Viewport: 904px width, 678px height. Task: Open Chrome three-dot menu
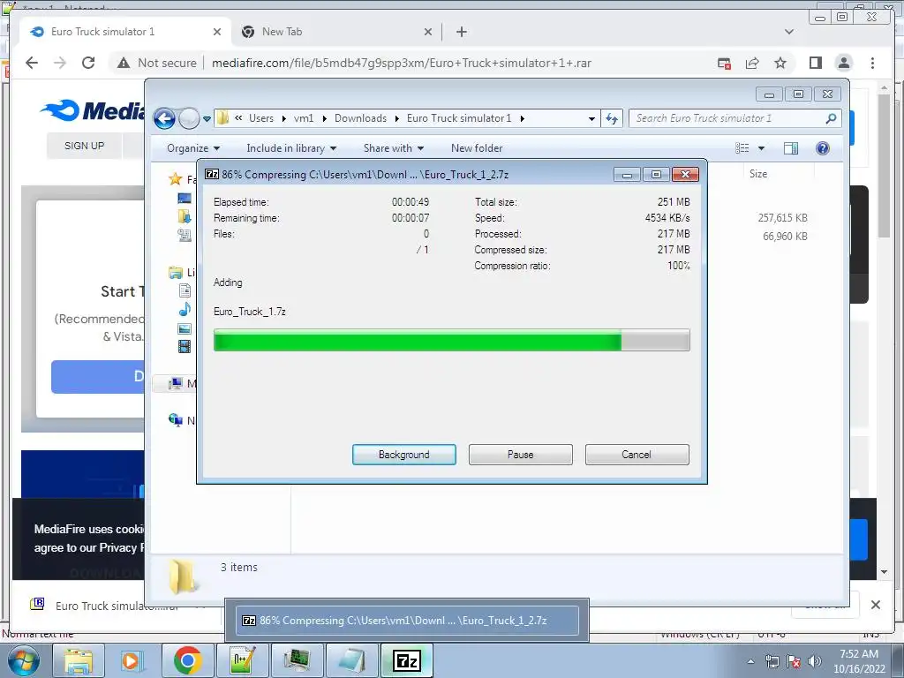point(872,63)
